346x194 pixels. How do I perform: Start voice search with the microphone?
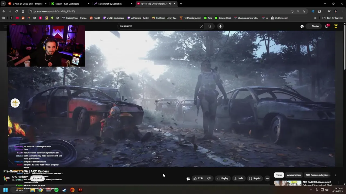(x=220, y=26)
